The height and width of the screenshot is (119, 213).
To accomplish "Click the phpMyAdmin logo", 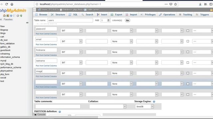I will click(x=13, y=10).
